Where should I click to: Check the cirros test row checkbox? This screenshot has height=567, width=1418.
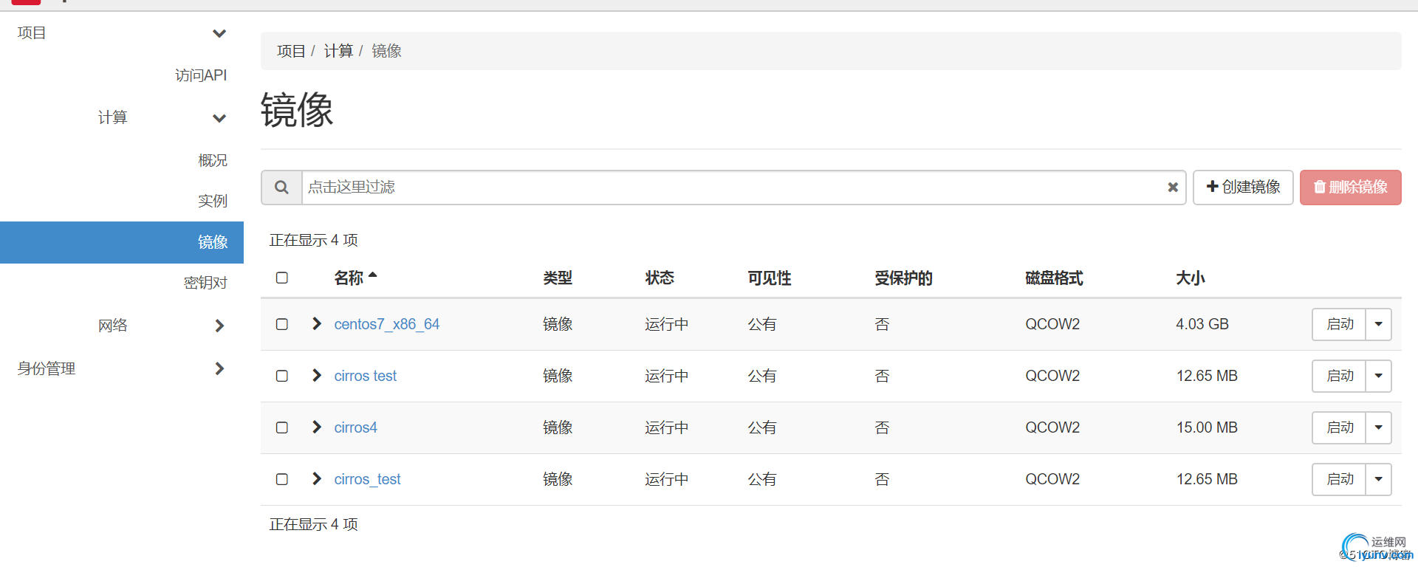(281, 376)
